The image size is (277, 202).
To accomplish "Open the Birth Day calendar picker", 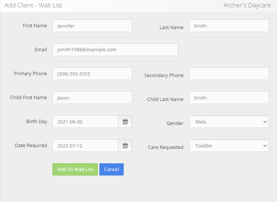I will tap(125, 122).
